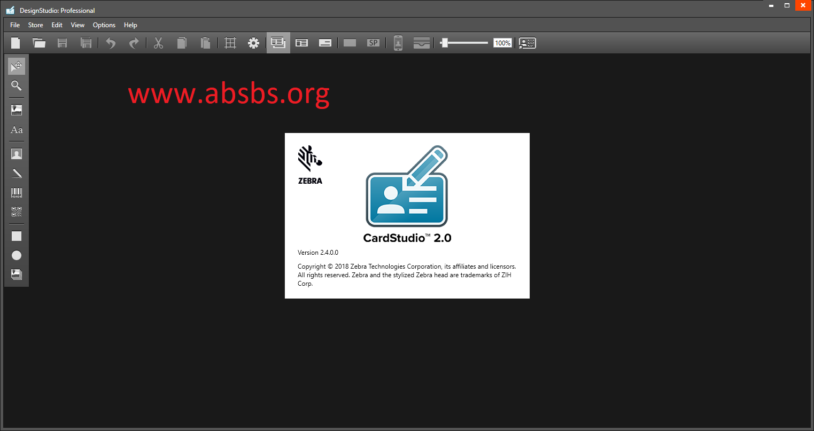Undo the last action
Viewport: 814px width, 431px height.
pyautogui.click(x=110, y=43)
